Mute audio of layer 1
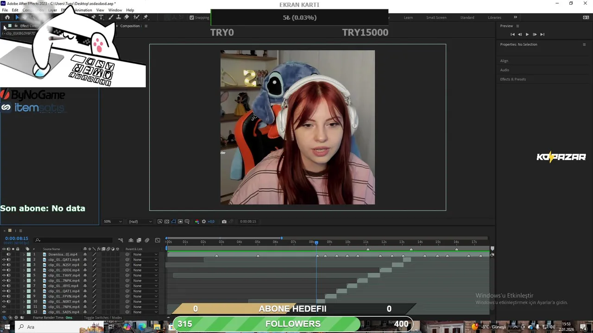This screenshot has height=333, width=593. pyautogui.click(x=8, y=254)
